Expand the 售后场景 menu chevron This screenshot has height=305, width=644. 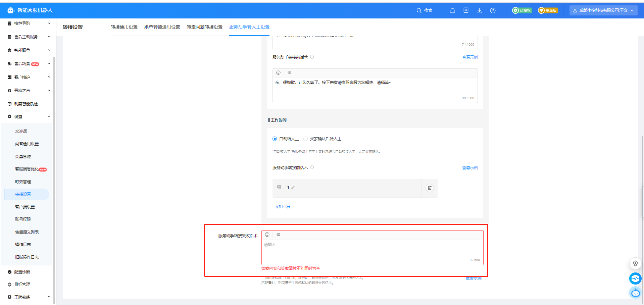(x=49, y=64)
